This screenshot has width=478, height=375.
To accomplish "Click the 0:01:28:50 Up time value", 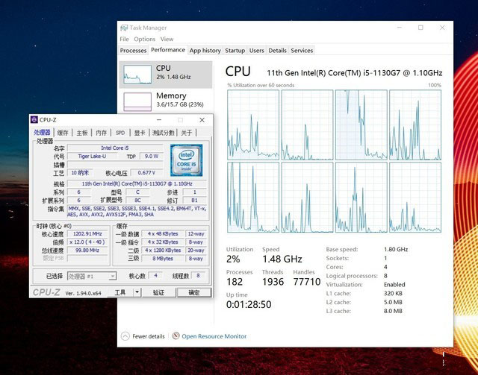I will click(249, 304).
